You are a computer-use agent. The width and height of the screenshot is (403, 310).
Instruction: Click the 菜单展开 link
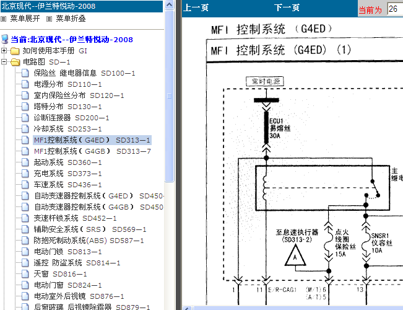click(x=25, y=19)
